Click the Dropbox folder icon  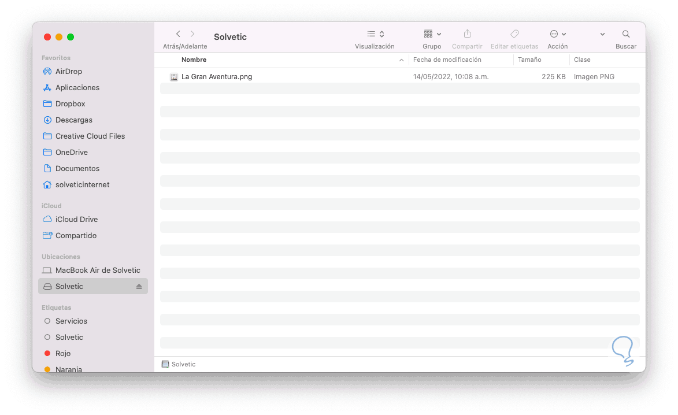(47, 104)
